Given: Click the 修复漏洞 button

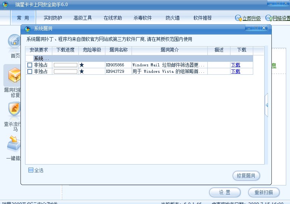Looking at the screenshot, I should (x=246, y=176).
